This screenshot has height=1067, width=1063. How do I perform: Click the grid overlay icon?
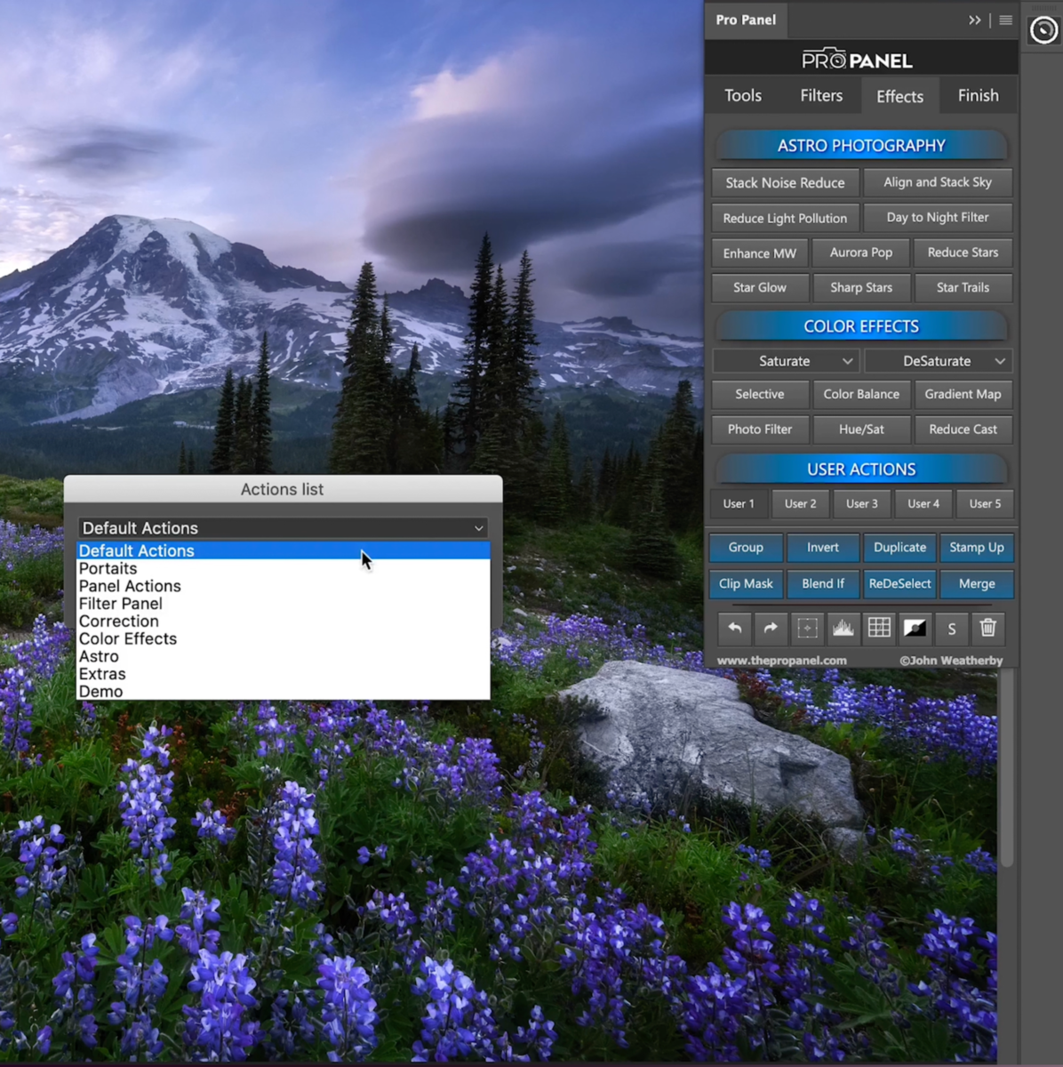(879, 629)
